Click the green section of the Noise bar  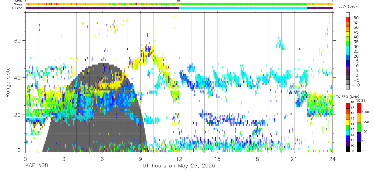point(243,4)
